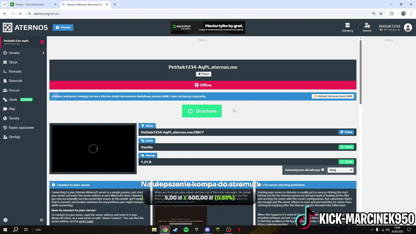
Task: Show hidden system tray icons
Action: pos(372,229)
